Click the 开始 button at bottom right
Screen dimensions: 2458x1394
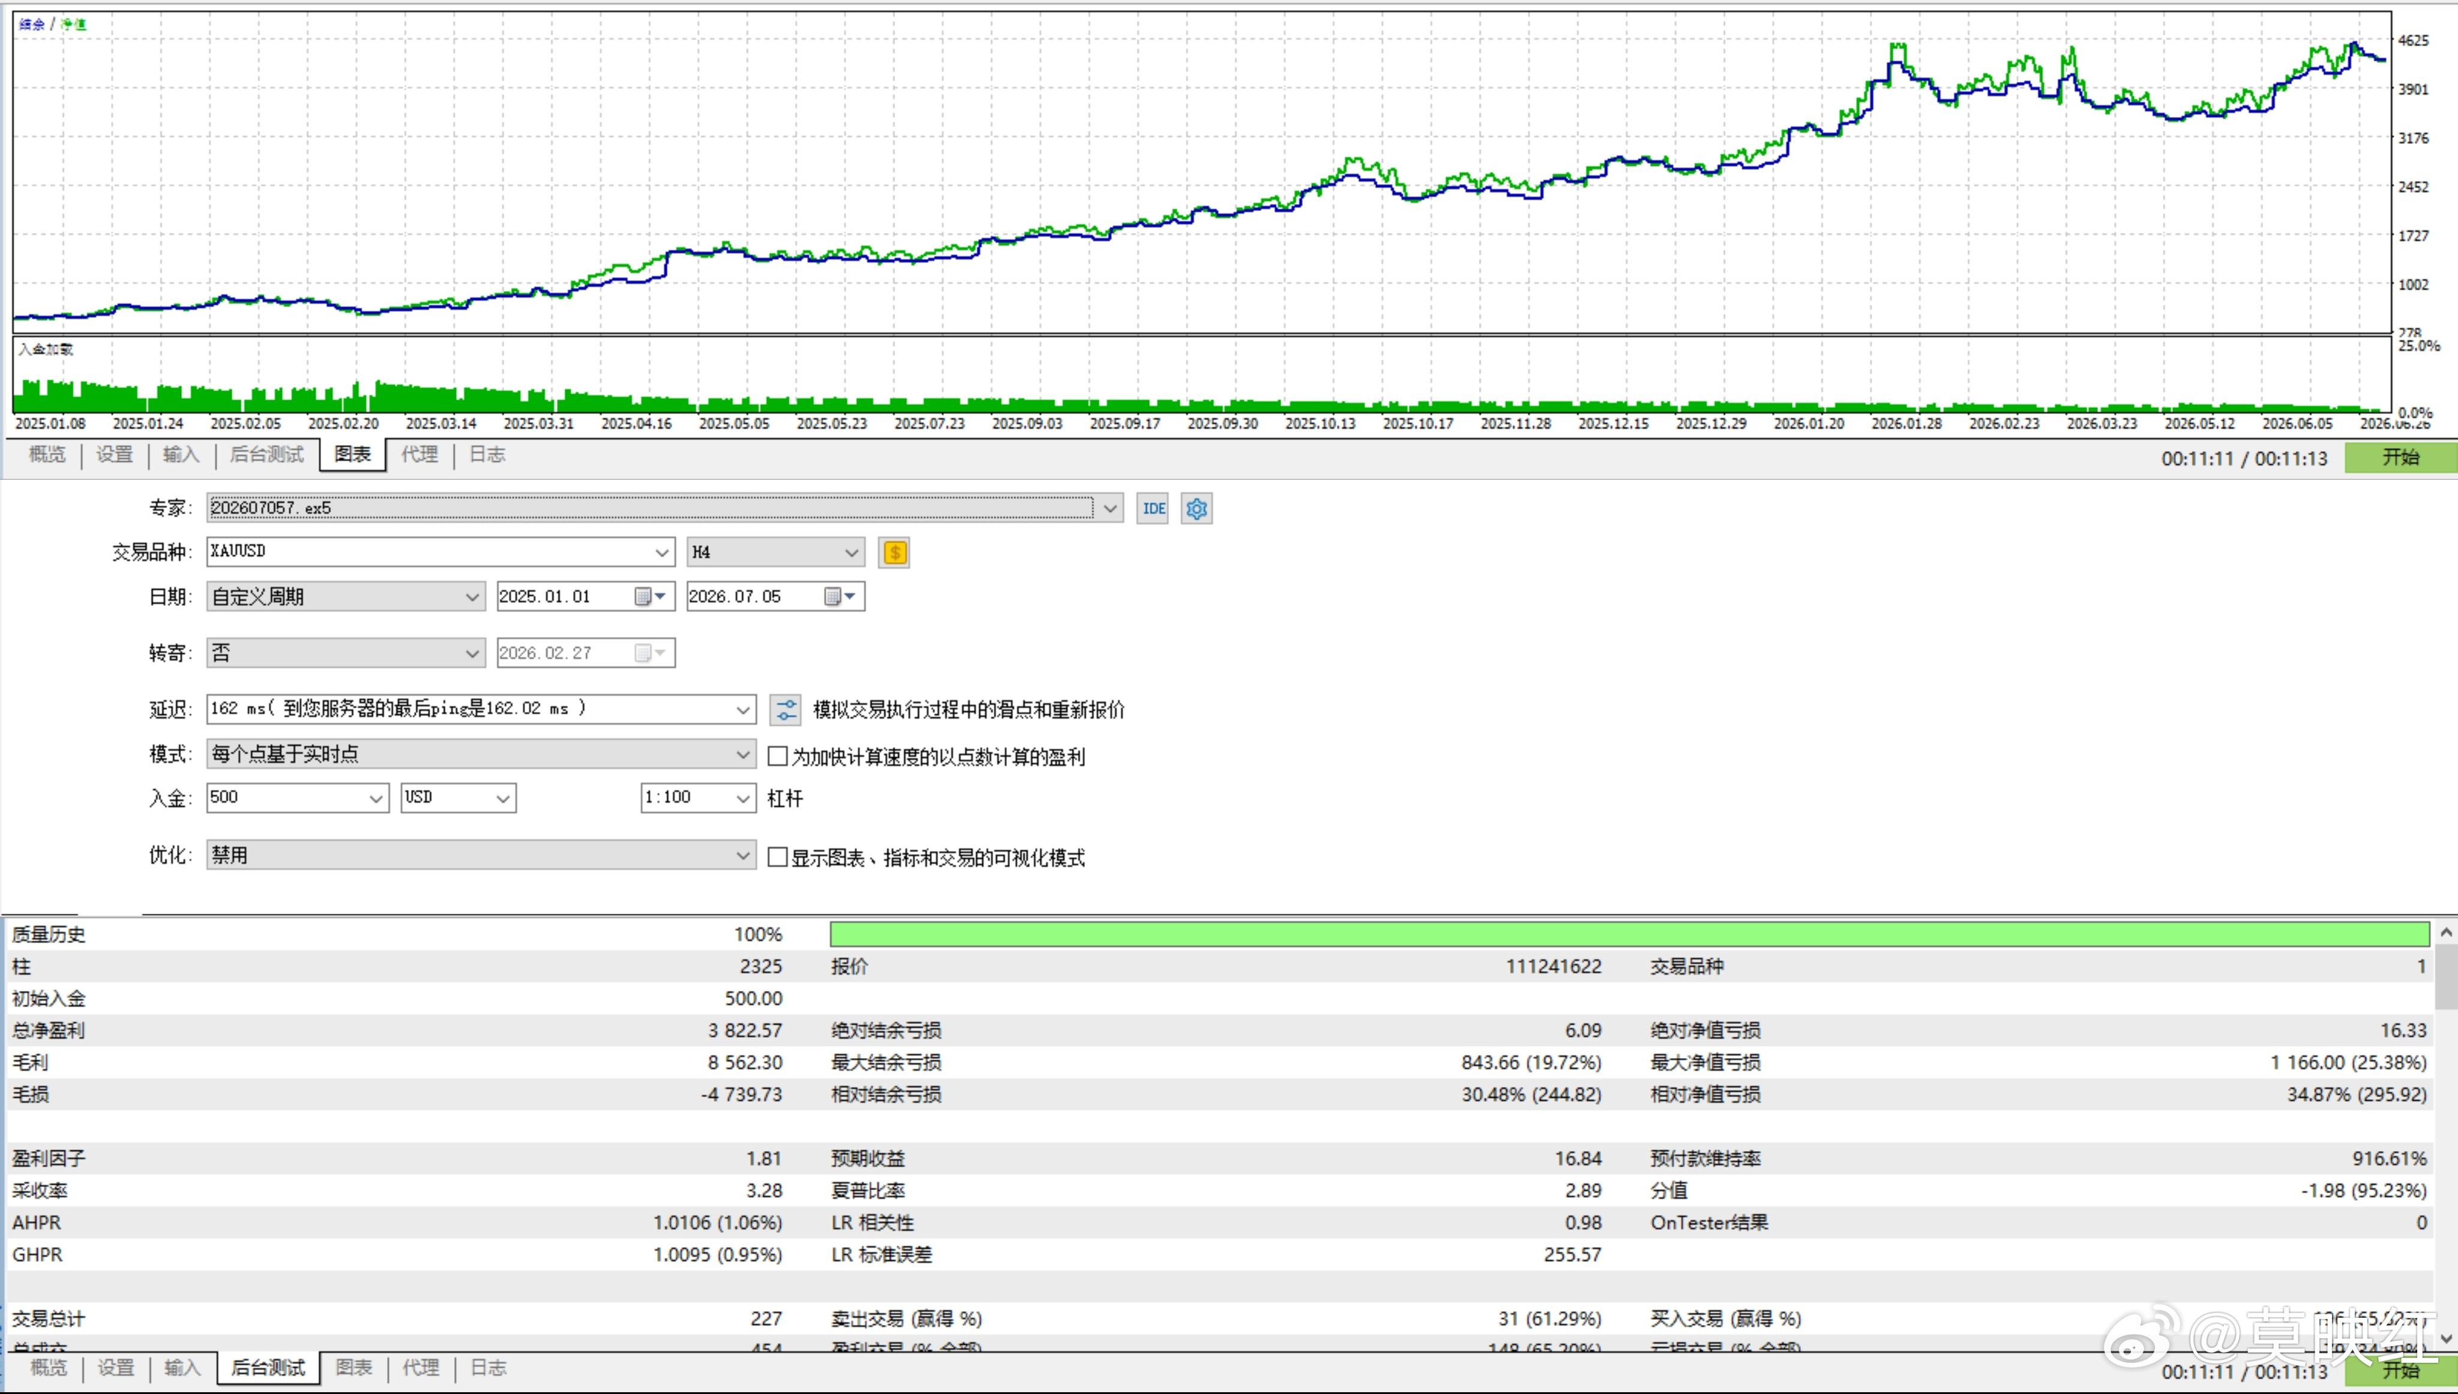pyautogui.click(x=2400, y=1371)
